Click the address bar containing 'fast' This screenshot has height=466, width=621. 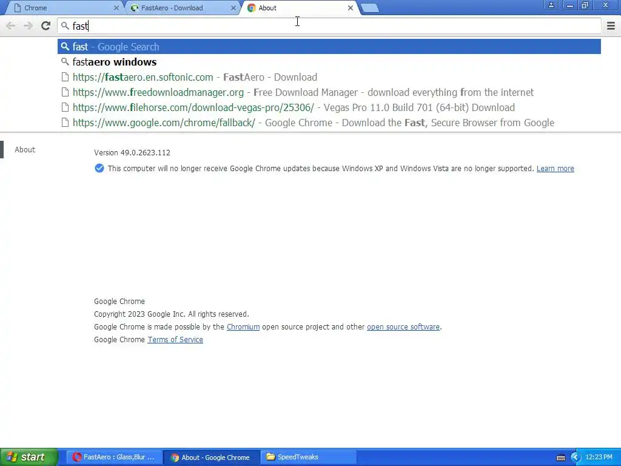pos(329,26)
